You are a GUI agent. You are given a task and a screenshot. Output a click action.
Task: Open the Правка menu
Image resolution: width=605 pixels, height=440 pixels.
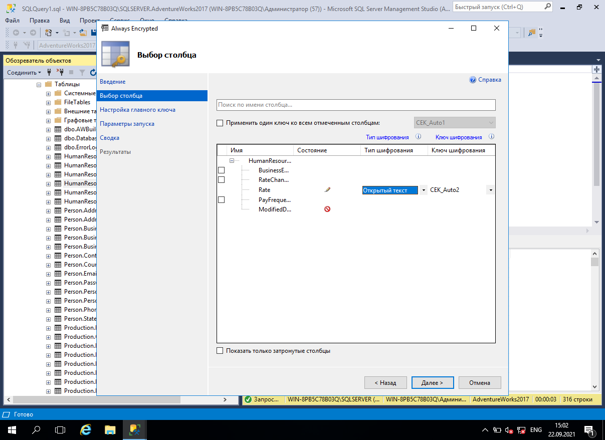40,21
